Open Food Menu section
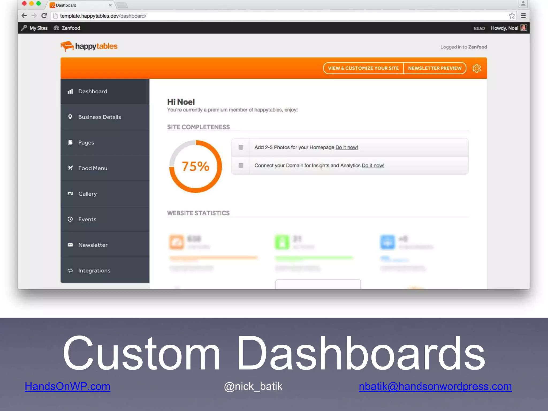The width and height of the screenshot is (548, 411). pos(105,168)
